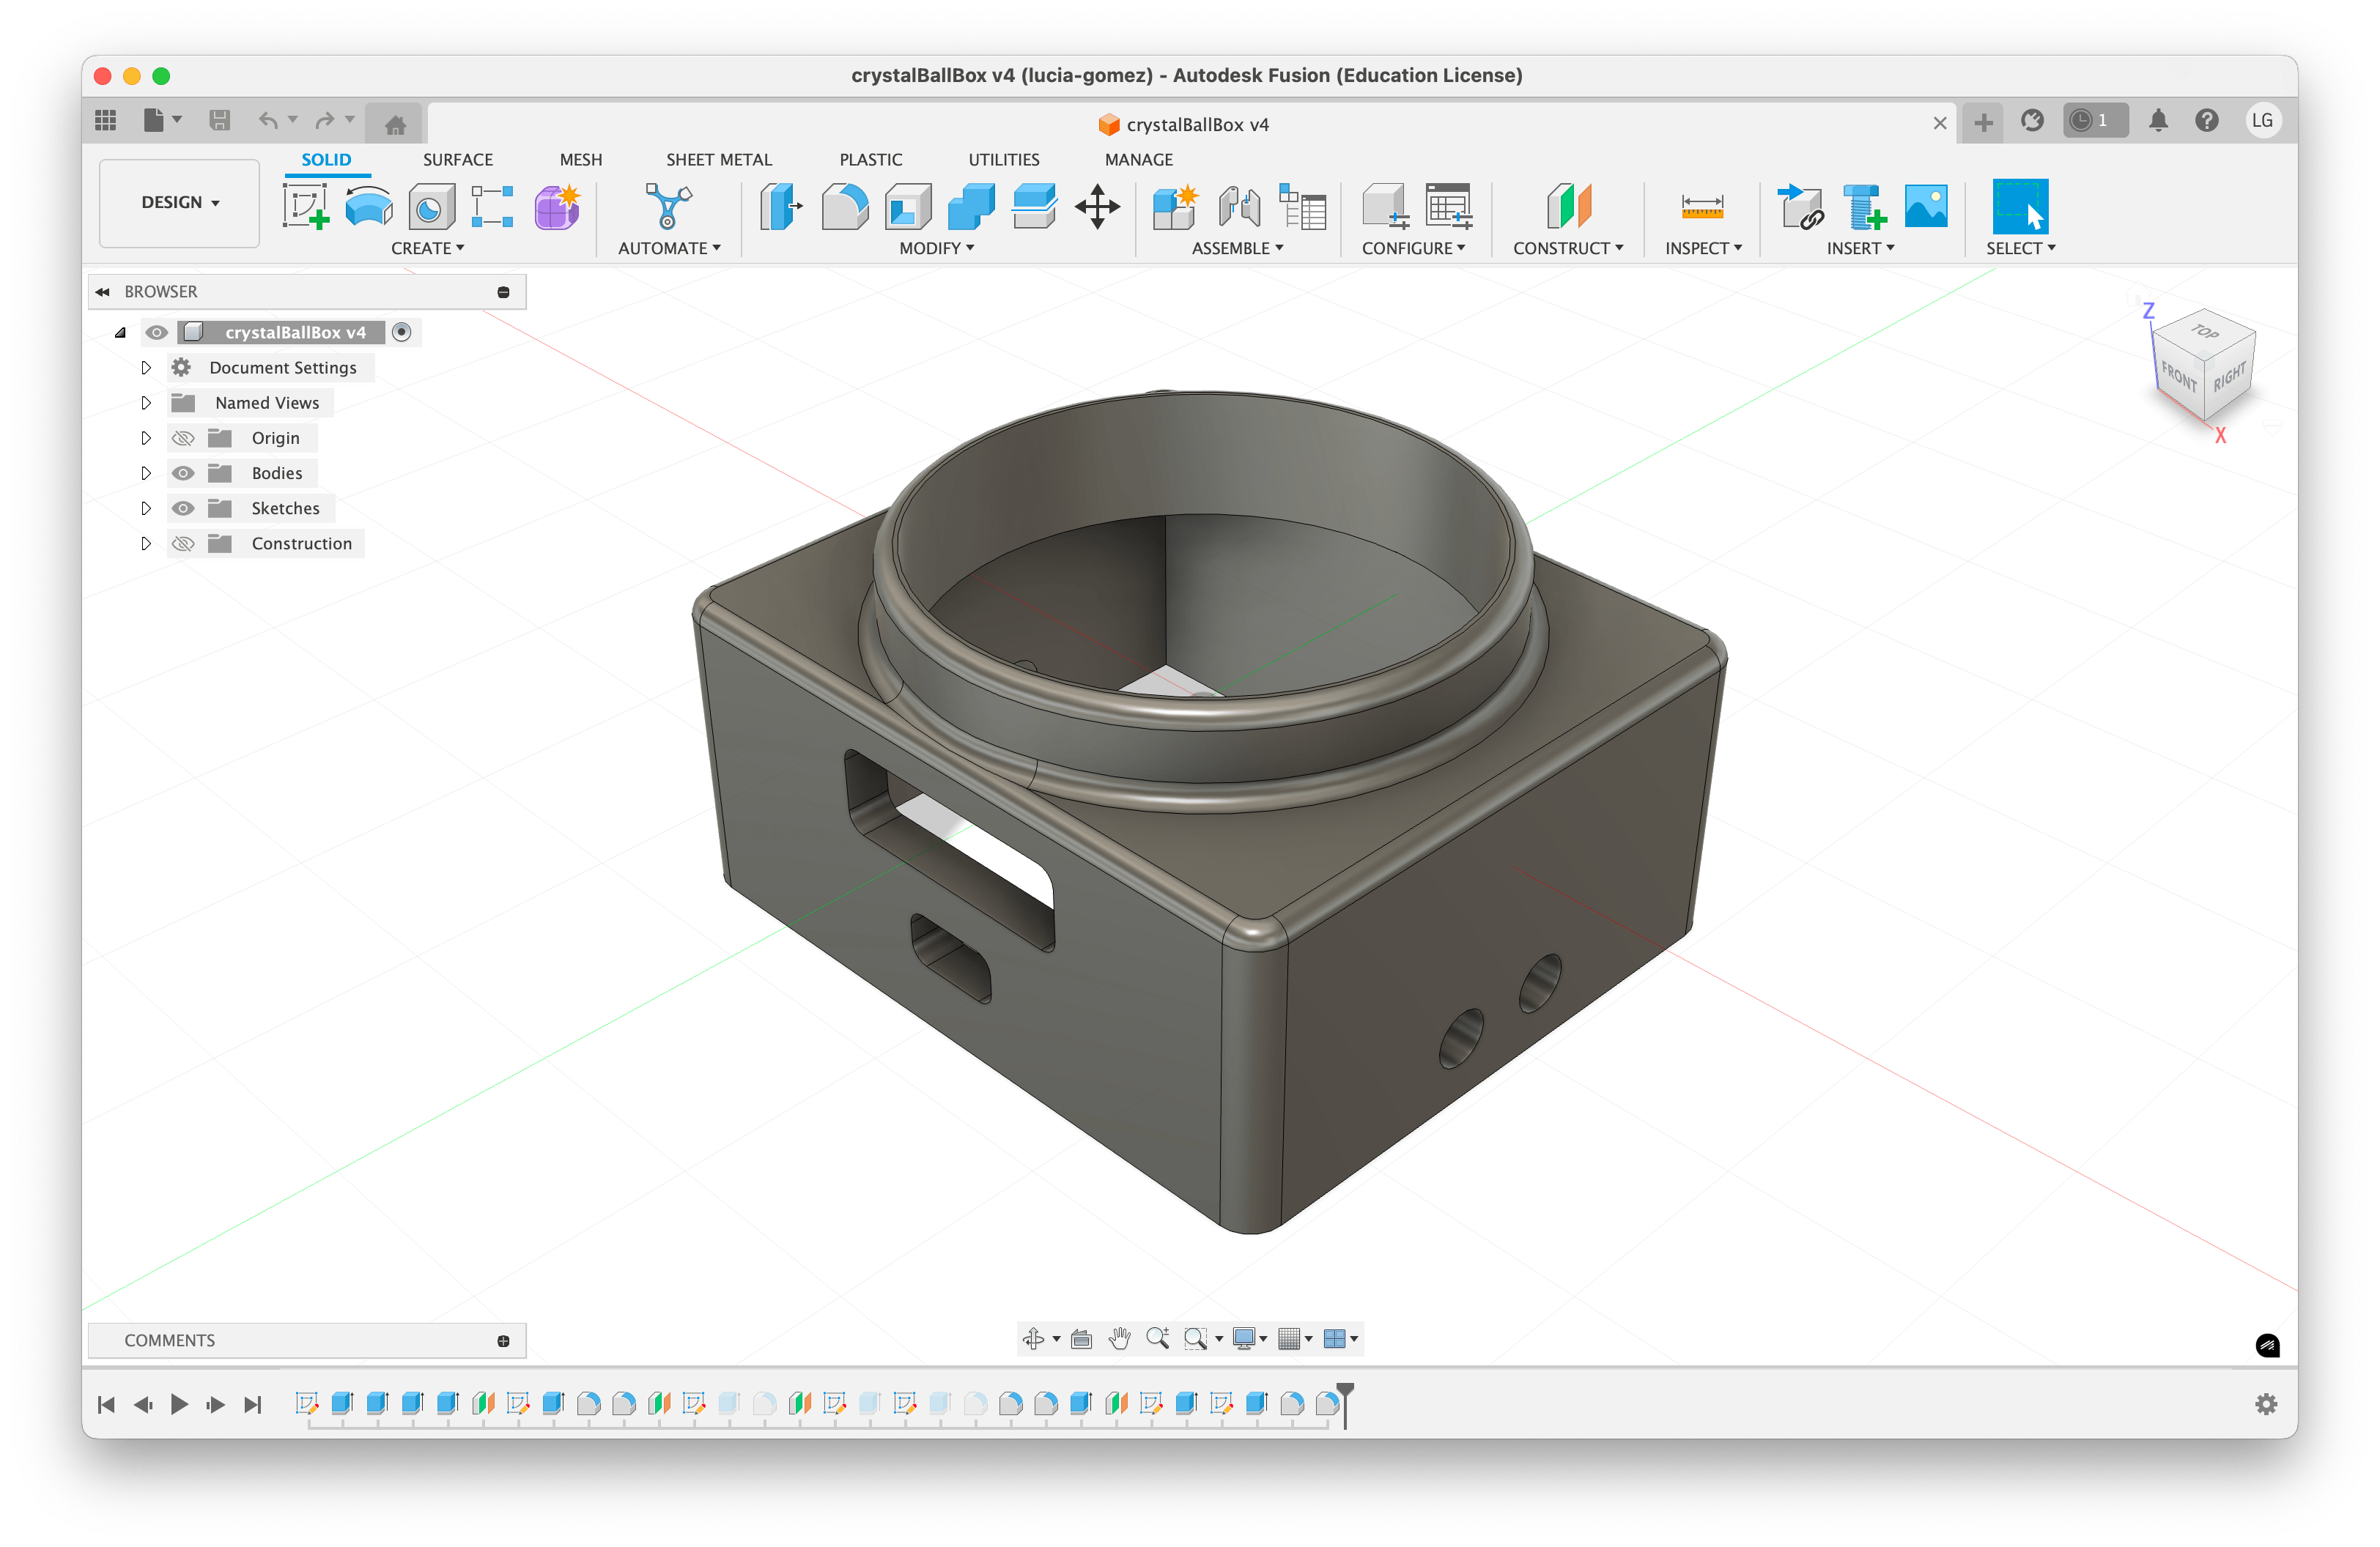Switch to the MESH tab
The width and height of the screenshot is (2380, 1547).
point(581,160)
